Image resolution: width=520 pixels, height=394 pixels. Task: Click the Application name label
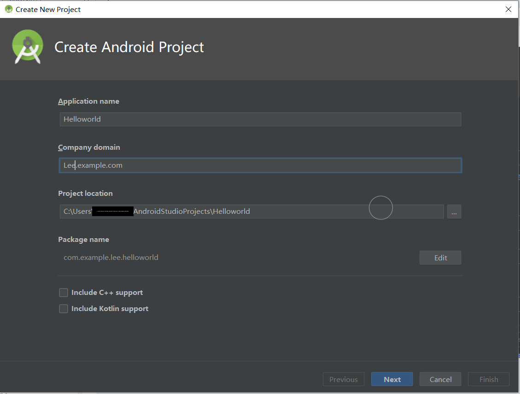(x=88, y=101)
